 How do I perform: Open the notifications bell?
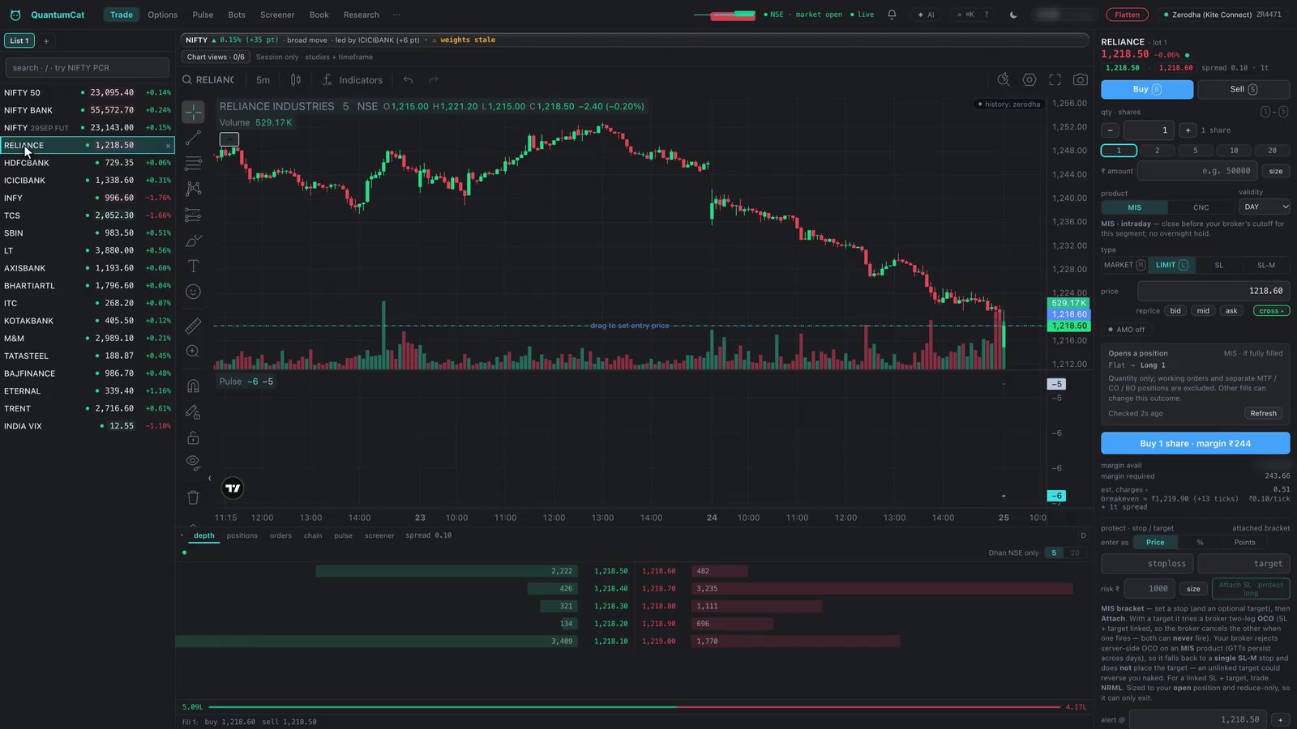tap(892, 15)
